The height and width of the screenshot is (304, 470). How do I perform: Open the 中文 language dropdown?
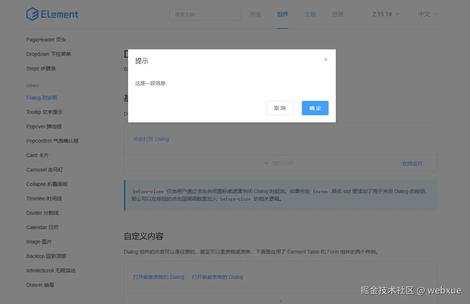tap(426, 14)
